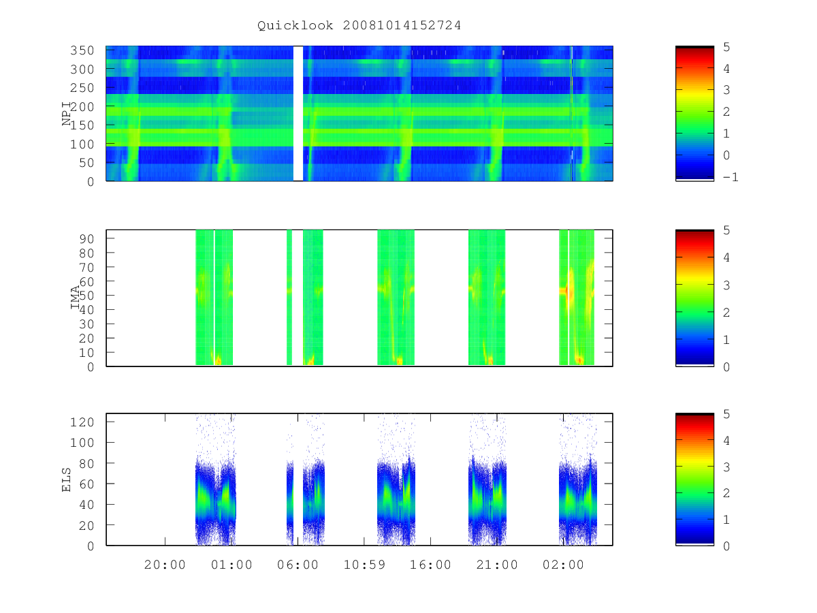817x613 pixels.
Task: Click the ELS spectrogram plot area
Action: click(x=359, y=479)
